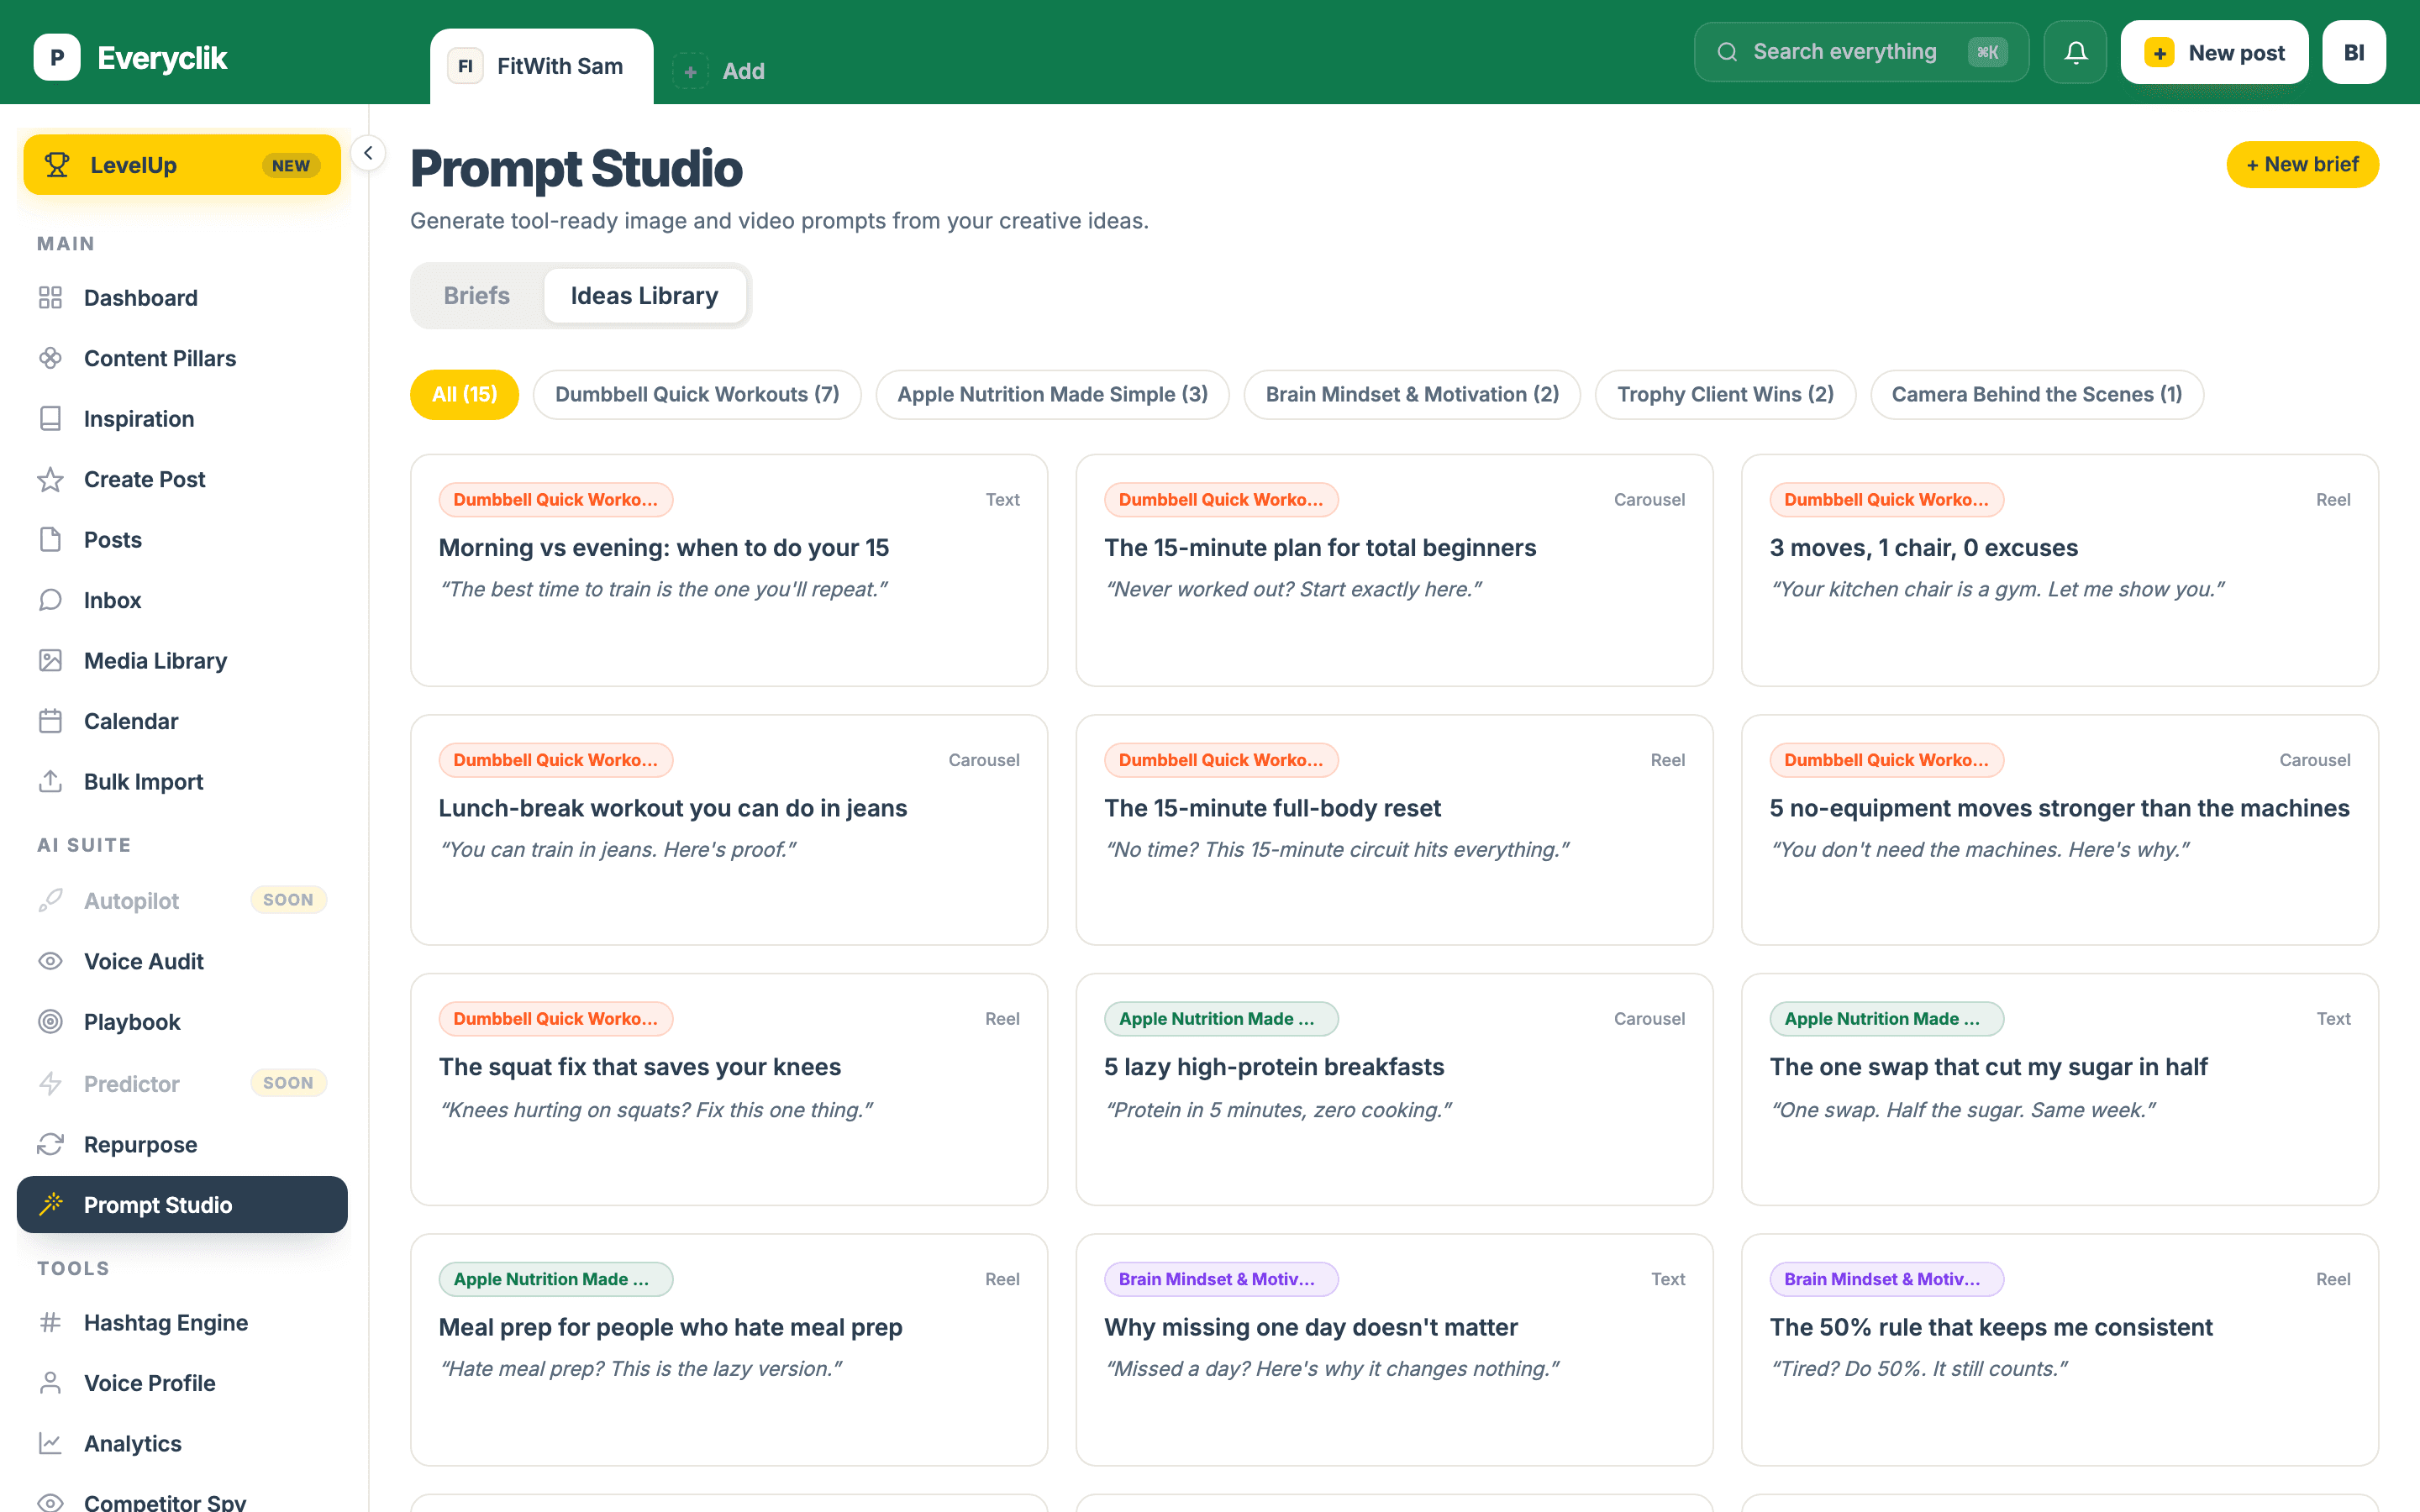2420x1512 pixels.
Task: Click the Media Library image icon
Action: click(x=50, y=661)
